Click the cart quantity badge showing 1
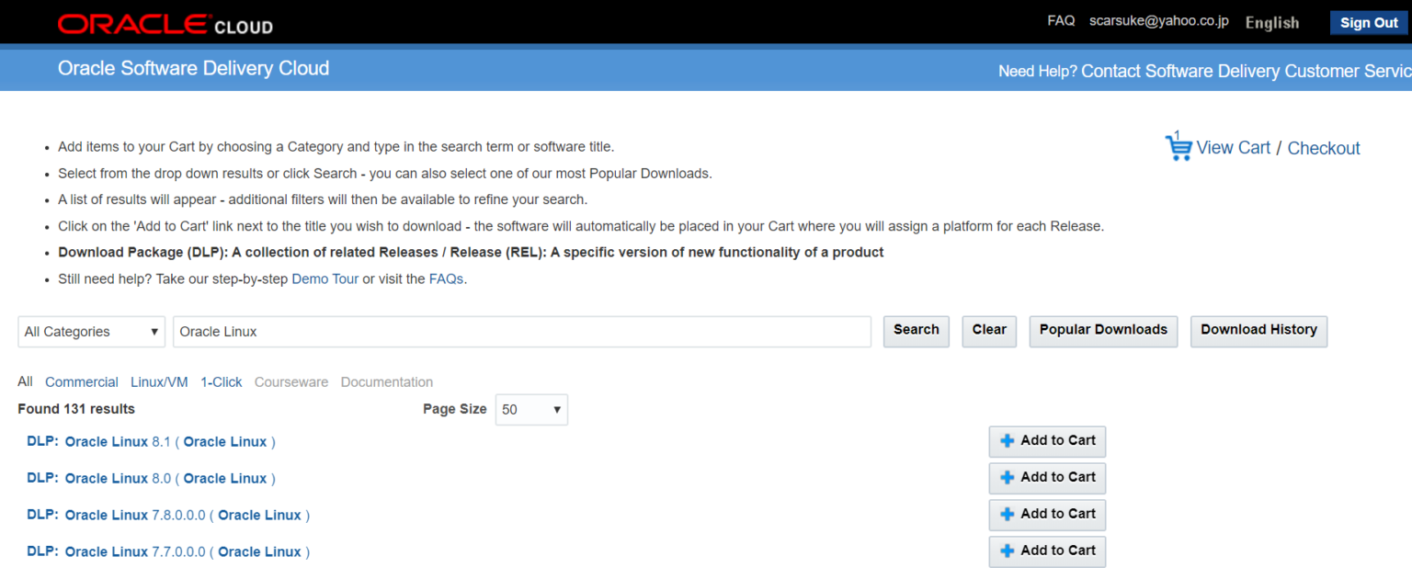The image size is (1412, 568). point(1176,135)
